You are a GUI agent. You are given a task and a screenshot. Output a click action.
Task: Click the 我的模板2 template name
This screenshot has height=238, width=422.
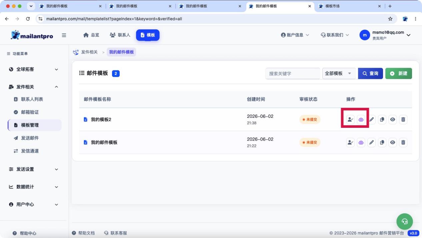(x=101, y=120)
